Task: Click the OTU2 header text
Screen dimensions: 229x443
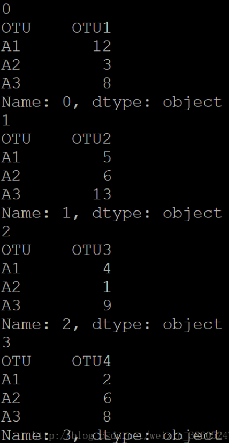Action: (91, 139)
